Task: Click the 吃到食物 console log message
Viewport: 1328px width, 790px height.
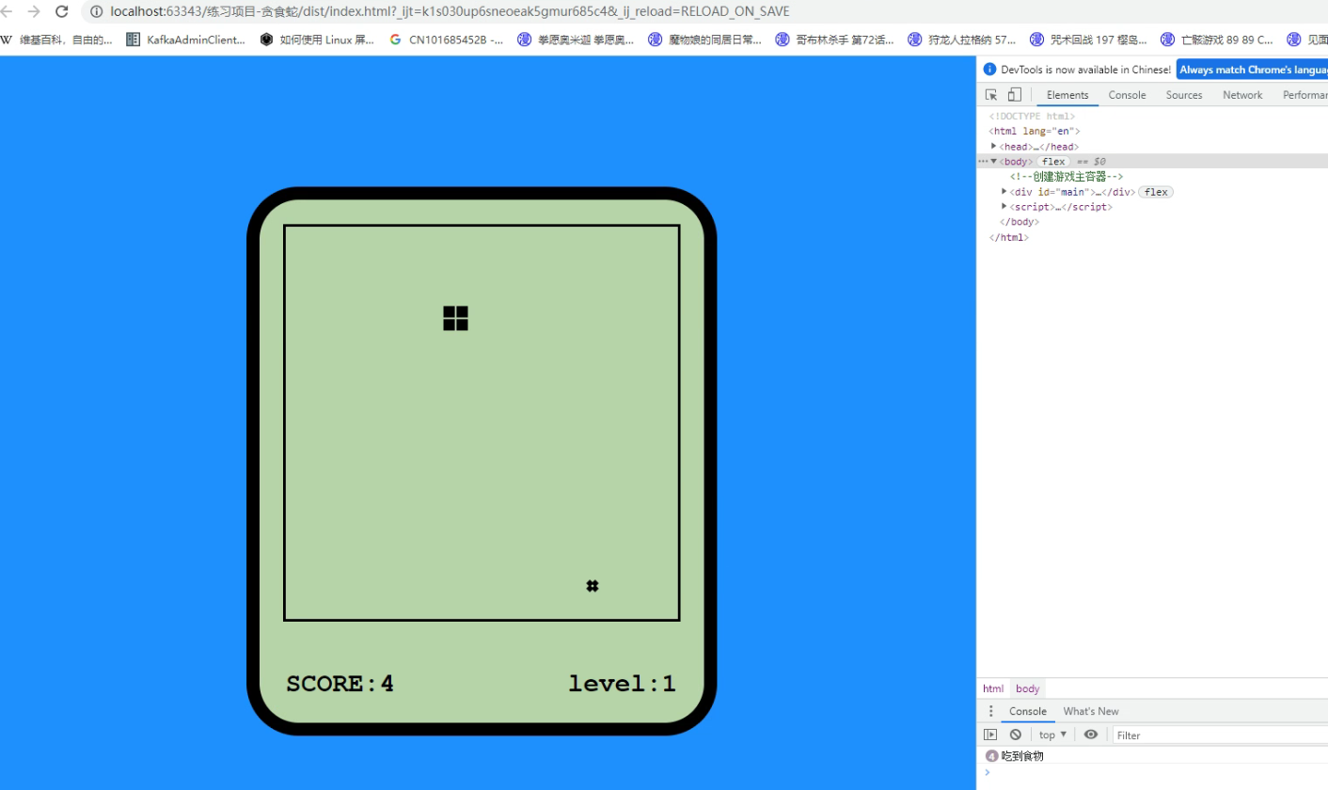Action: (1022, 756)
